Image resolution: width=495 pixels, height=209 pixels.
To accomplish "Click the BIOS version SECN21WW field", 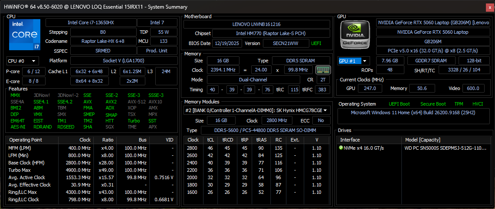I will pyautogui.click(x=286, y=43).
